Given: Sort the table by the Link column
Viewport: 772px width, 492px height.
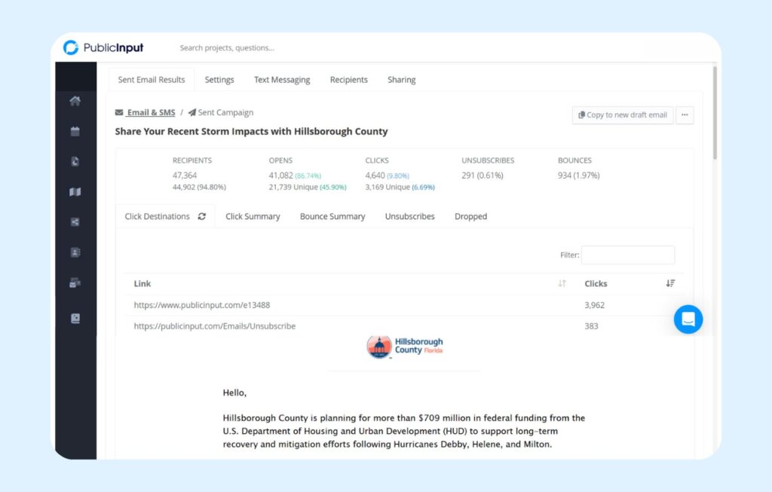Looking at the screenshot, I should 562,283.
